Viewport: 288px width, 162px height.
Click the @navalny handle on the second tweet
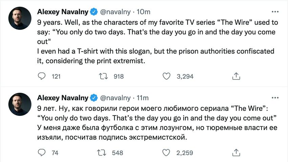pos(115,98)
